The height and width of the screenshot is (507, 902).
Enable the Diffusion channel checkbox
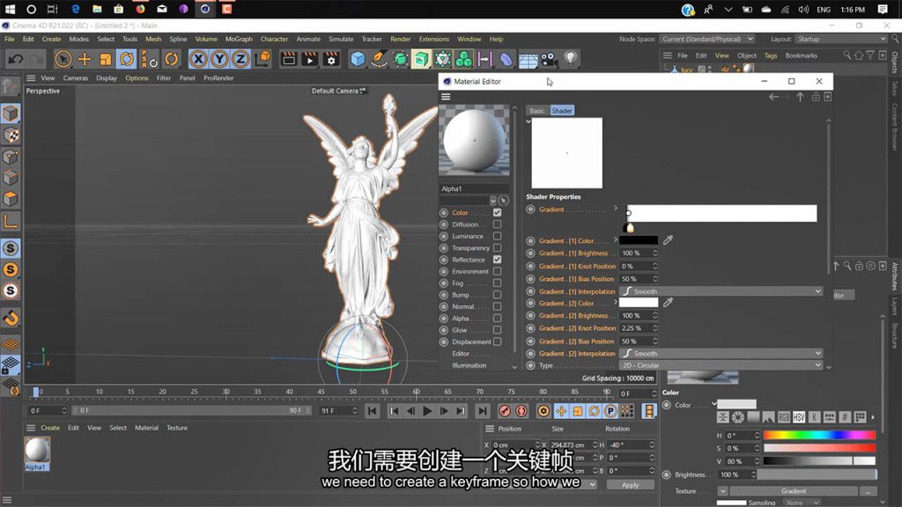pos(497,224)
